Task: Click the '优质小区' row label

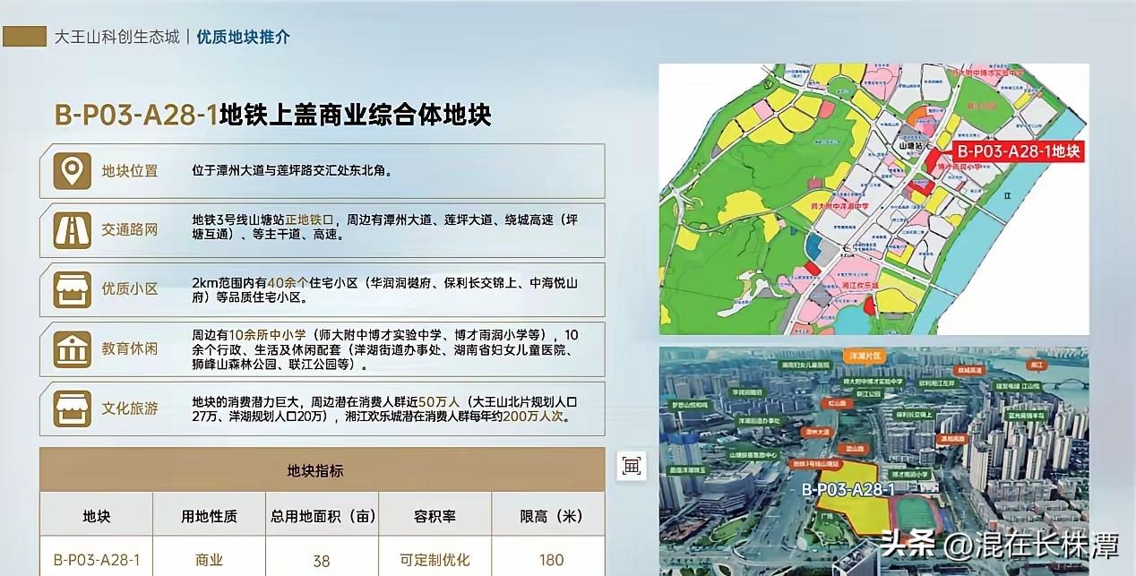Action: click(x=129, y=289)
